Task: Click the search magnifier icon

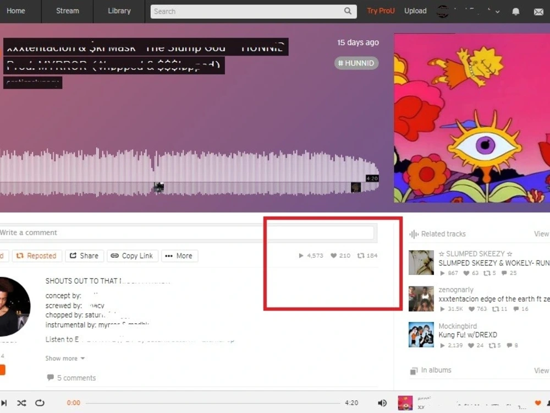Action: point(348,11)
